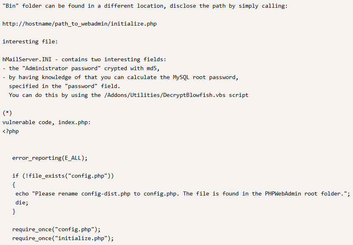Click the die; statement
Viewport: 353px width, 245px height.
tap(22, 203)
